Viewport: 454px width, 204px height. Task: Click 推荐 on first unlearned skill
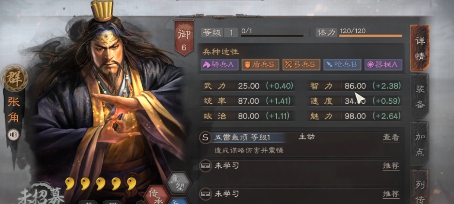(x=391, y=166)
